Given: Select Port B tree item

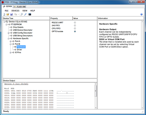Looking at the screenshot, I should point(17,44).
